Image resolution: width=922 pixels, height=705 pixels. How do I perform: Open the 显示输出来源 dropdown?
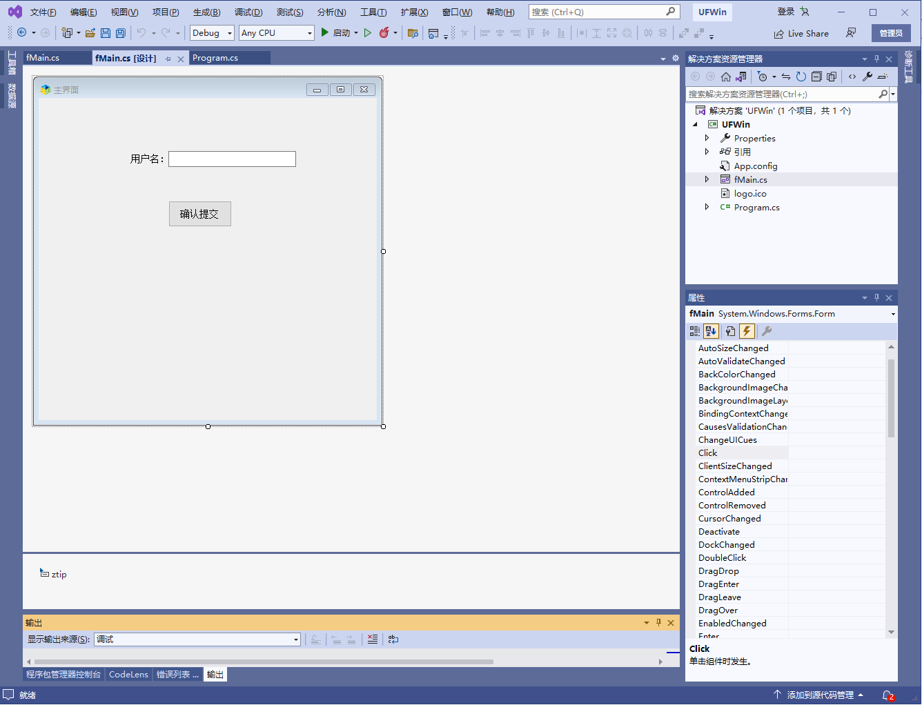pyautogui.click(x=296, y=639)
